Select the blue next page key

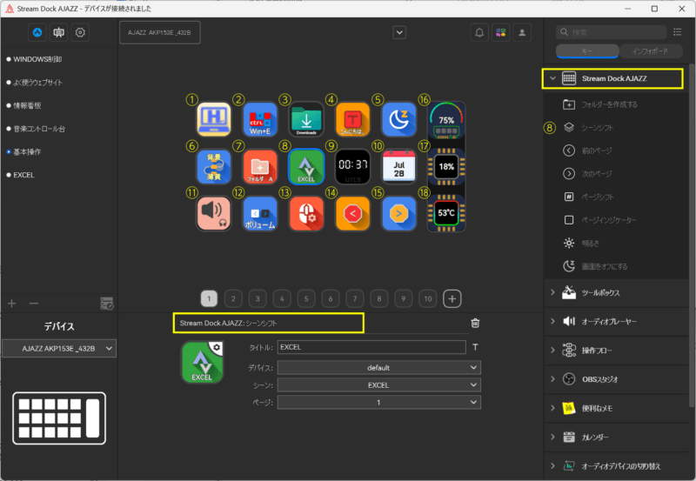[398, 213]
